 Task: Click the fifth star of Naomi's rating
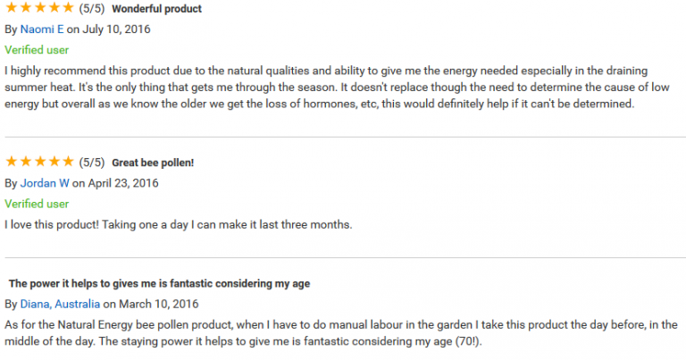[67, 8]
